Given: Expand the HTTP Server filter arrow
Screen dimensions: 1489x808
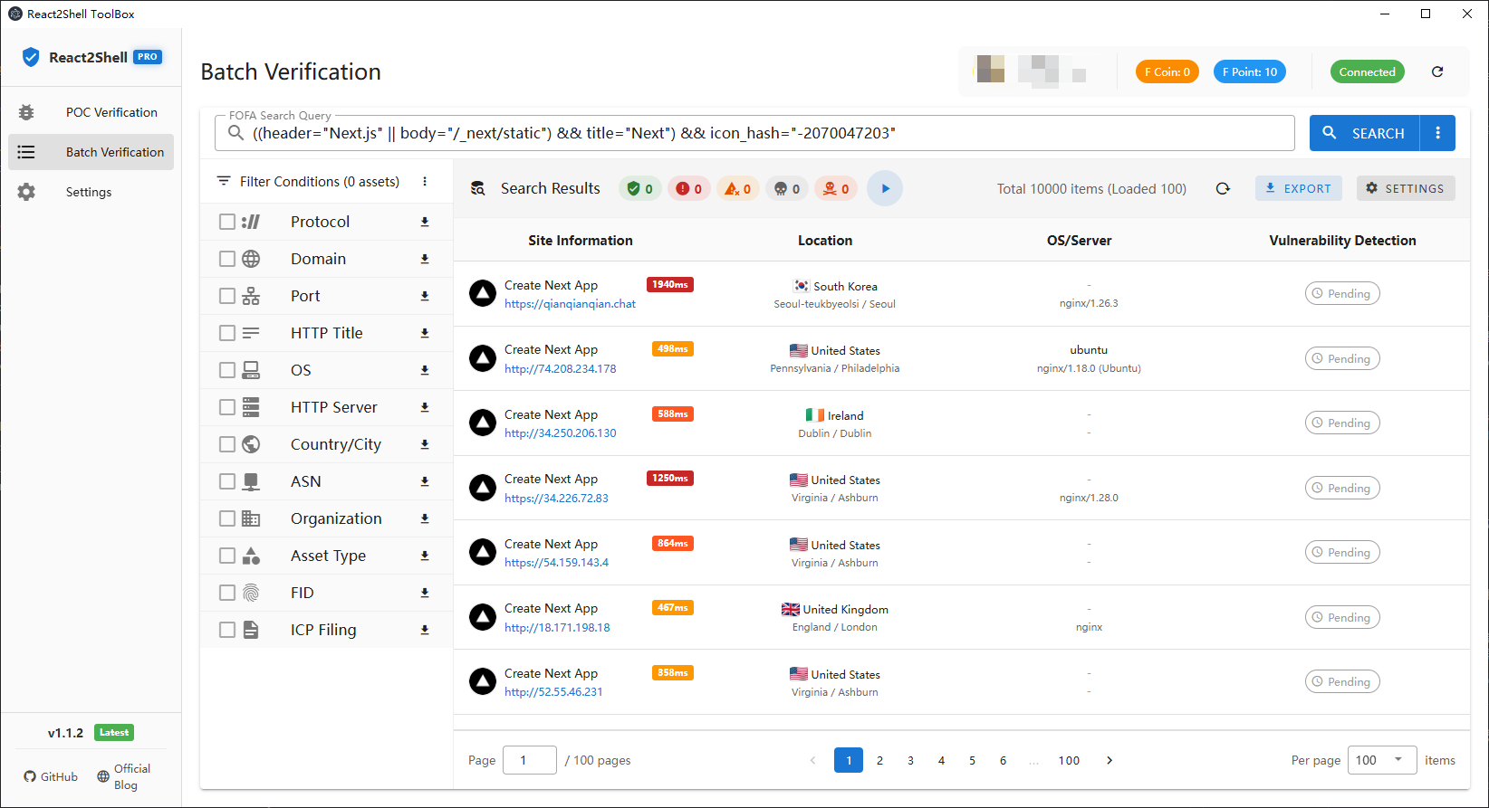Looking at the screenshot, I should point(425,407).
